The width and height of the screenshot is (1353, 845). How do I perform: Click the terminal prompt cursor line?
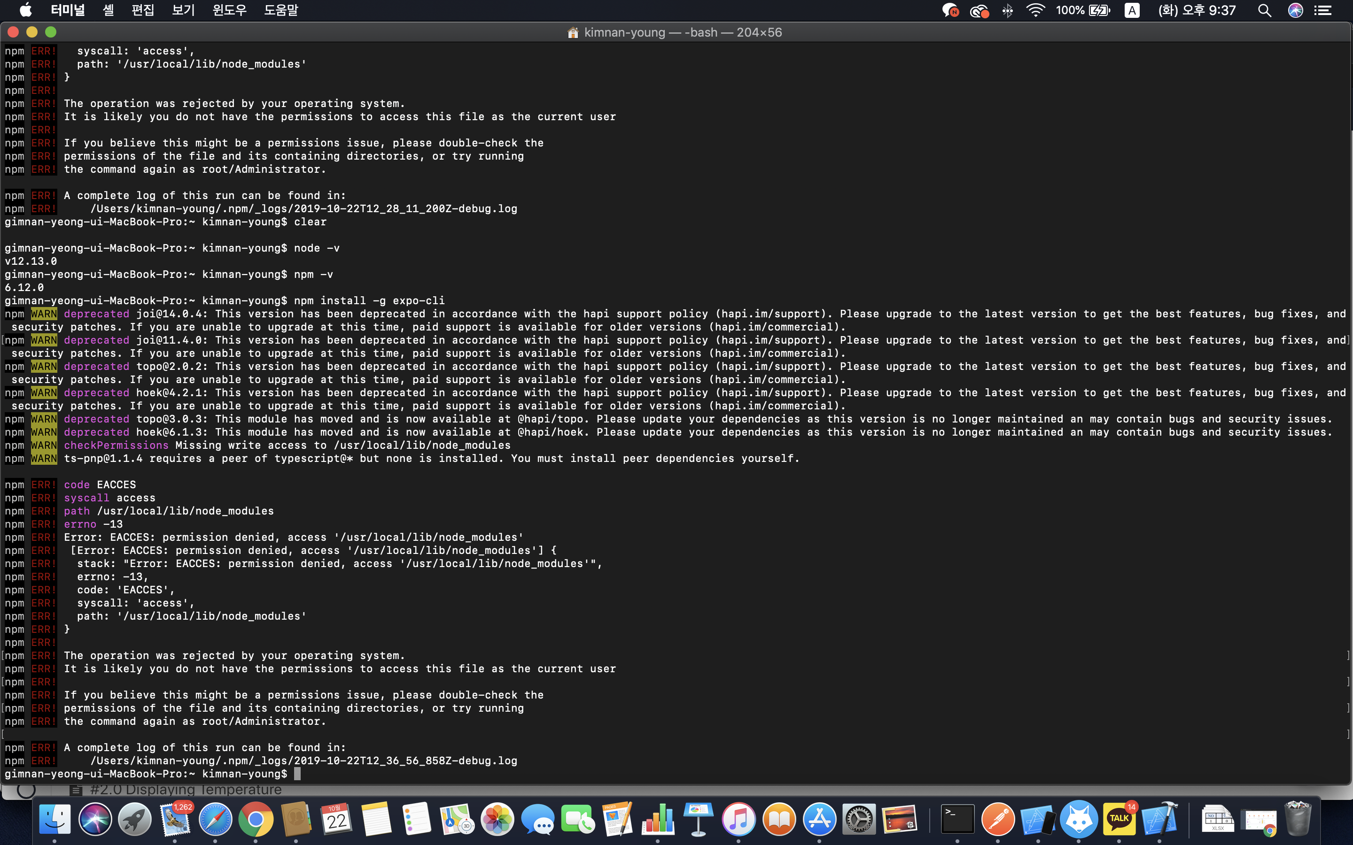point(297,774)
